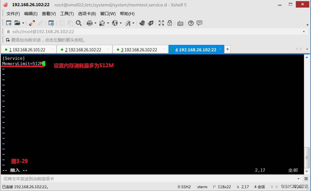Click scroll tabs left arrow
The width and height of the screenshot is (311, 191).
[x=297, y=49]
